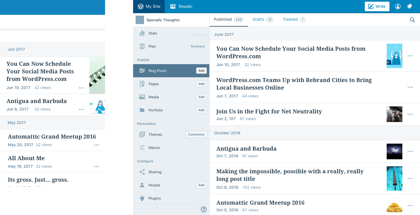Open notifications bell icon in top bar

pos(409,6)
